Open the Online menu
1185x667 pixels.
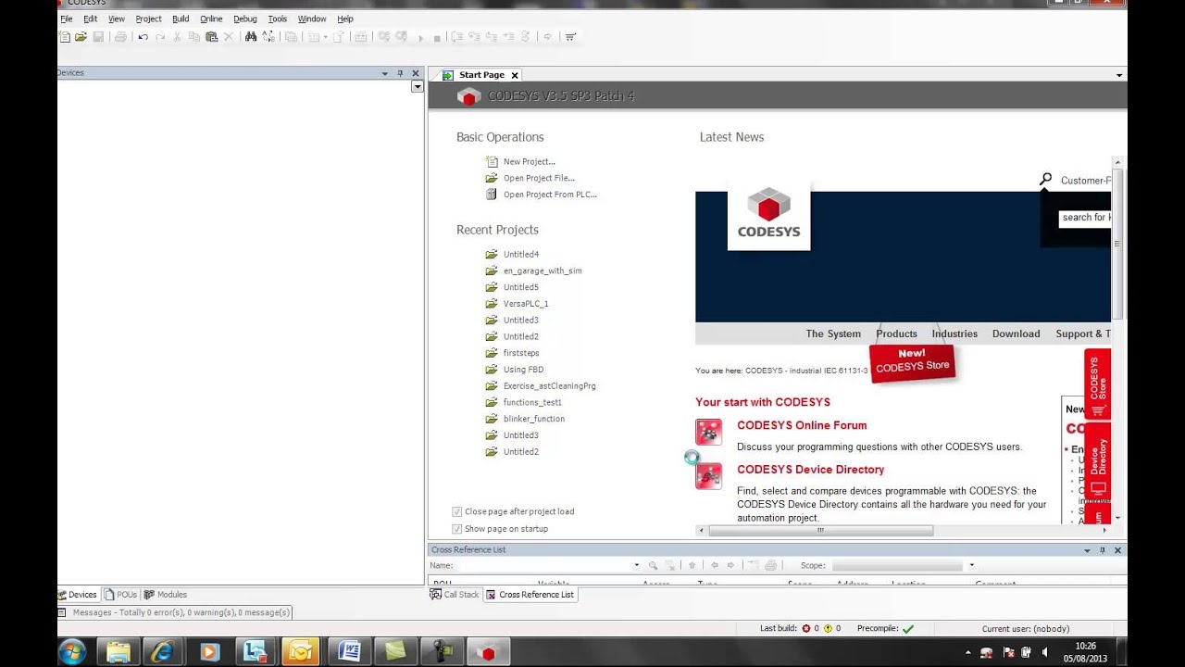click(x=211, y=19)
